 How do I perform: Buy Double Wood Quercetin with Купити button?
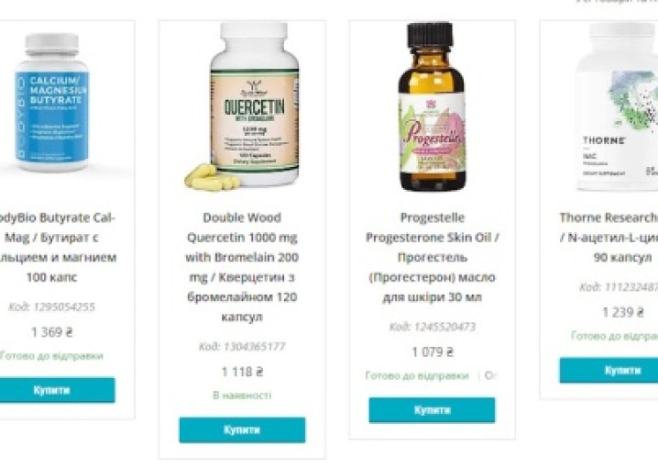click(242, 429)
